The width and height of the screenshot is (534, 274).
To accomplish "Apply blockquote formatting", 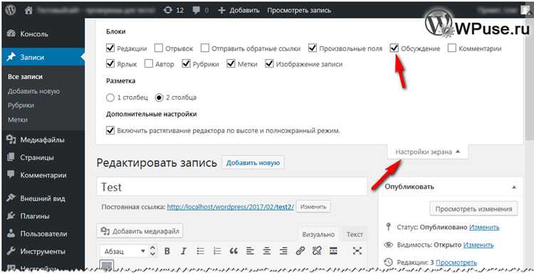I will pyautogui.click(x=234, y=251).
